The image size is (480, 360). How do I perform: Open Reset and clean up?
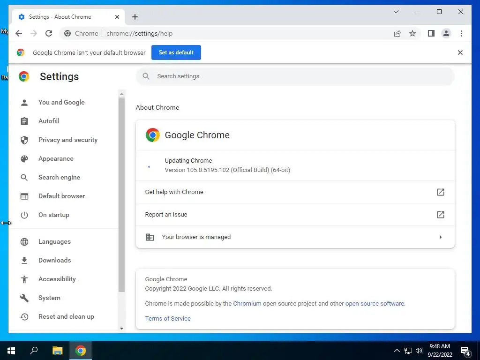(x=67, y=316)
